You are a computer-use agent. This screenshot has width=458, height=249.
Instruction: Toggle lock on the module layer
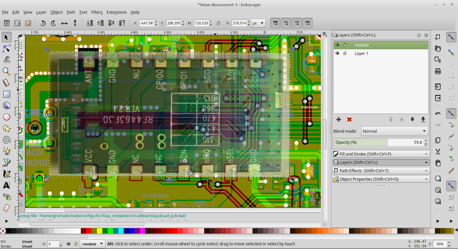[x=344, y=45]
